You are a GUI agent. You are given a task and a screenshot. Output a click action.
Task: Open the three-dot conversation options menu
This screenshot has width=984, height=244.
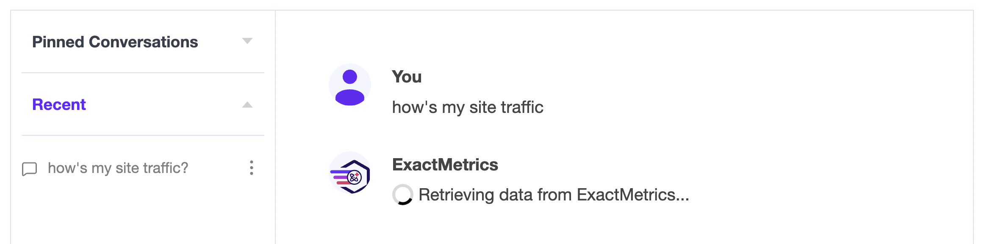click(252, 168)
